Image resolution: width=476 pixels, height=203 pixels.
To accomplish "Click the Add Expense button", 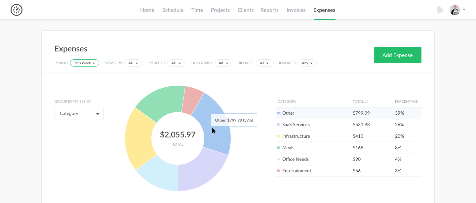I will (x=398, y=55).
